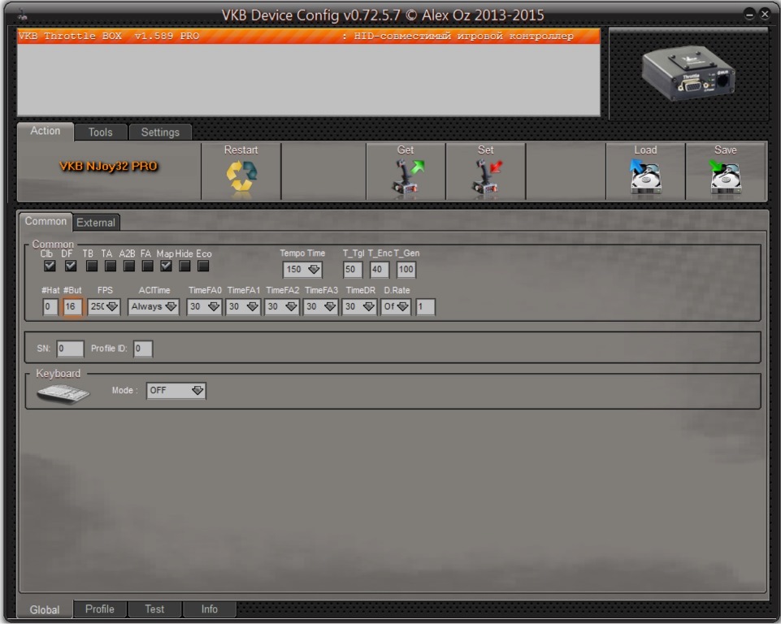This screenshot has height=624, width=781.
Task: Click the Save disk icon
Action: coord(725,177)
